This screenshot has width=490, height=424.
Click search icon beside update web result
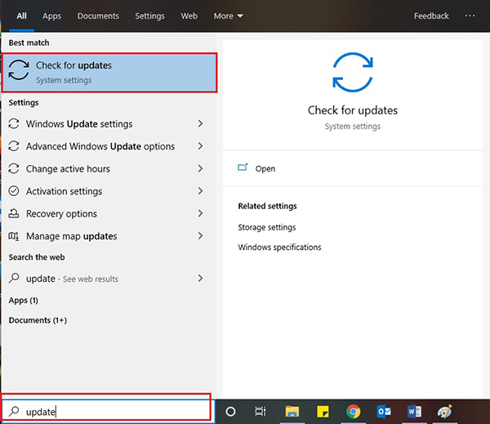point(14,278)
